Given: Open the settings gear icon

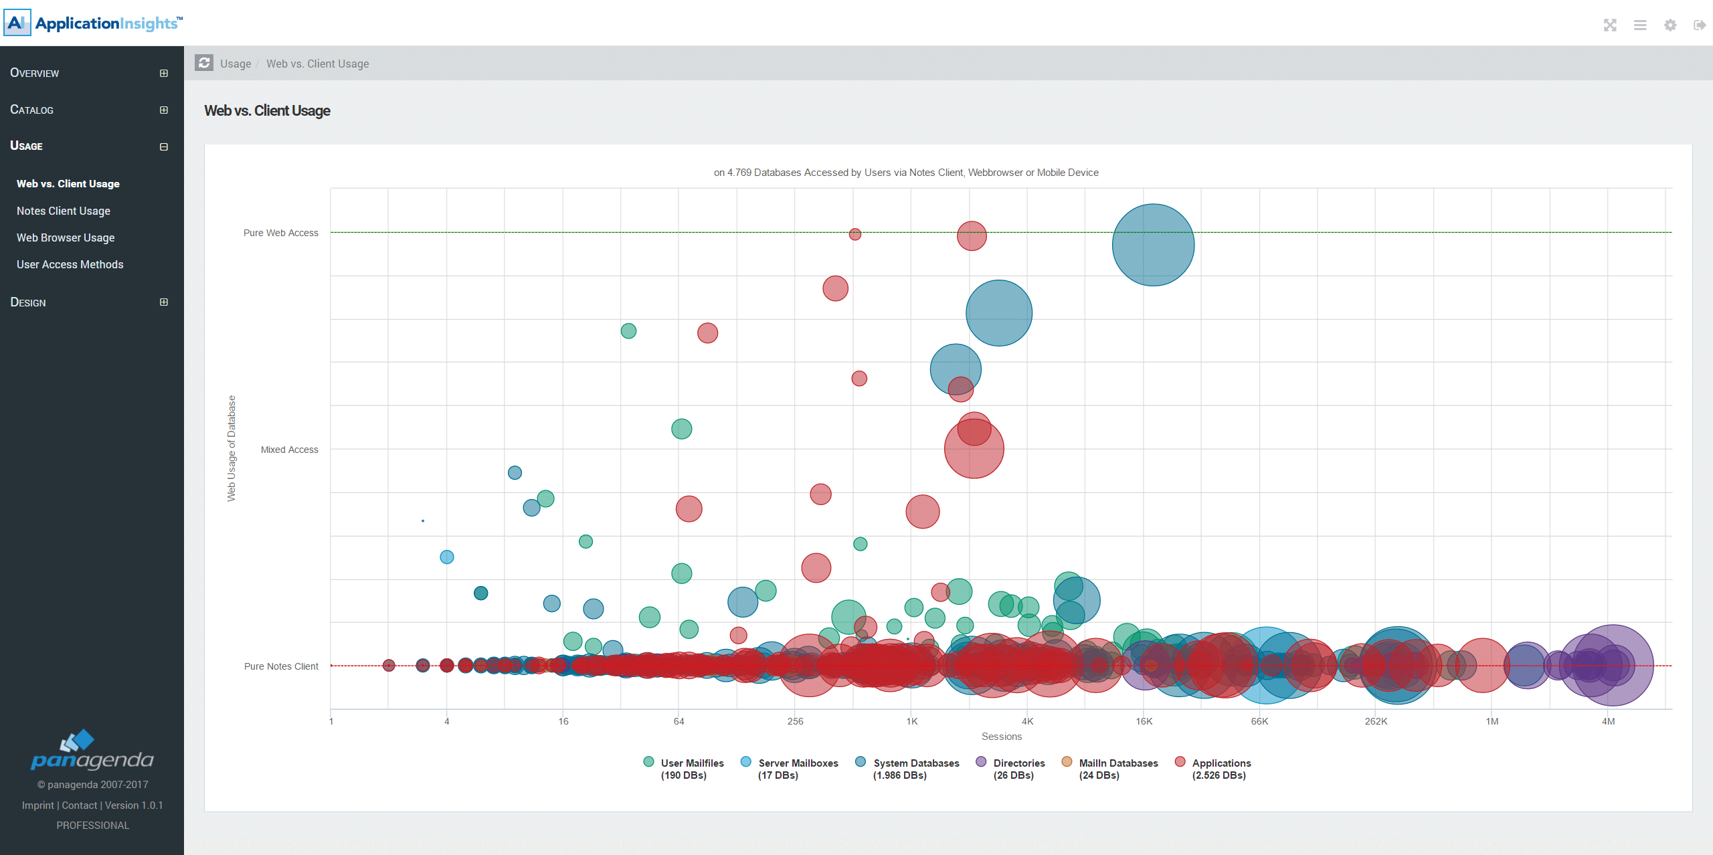Looking at the screenshot, I should (x=1670, y=25).
